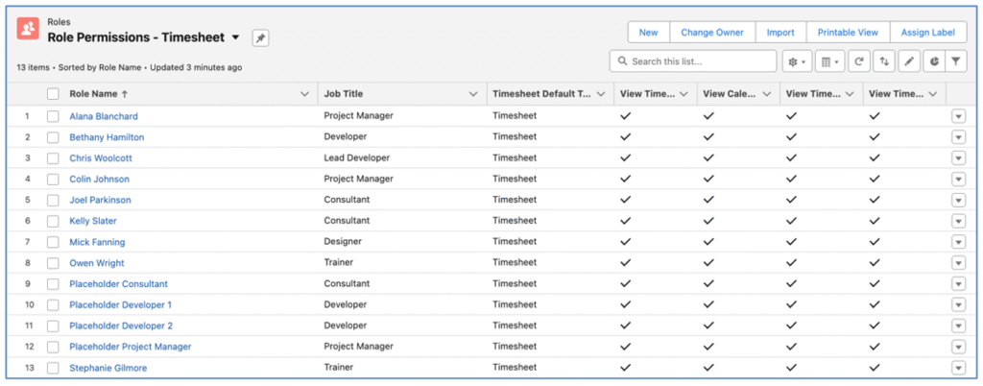Open Mick Fanning role record

tap(97, 243)
